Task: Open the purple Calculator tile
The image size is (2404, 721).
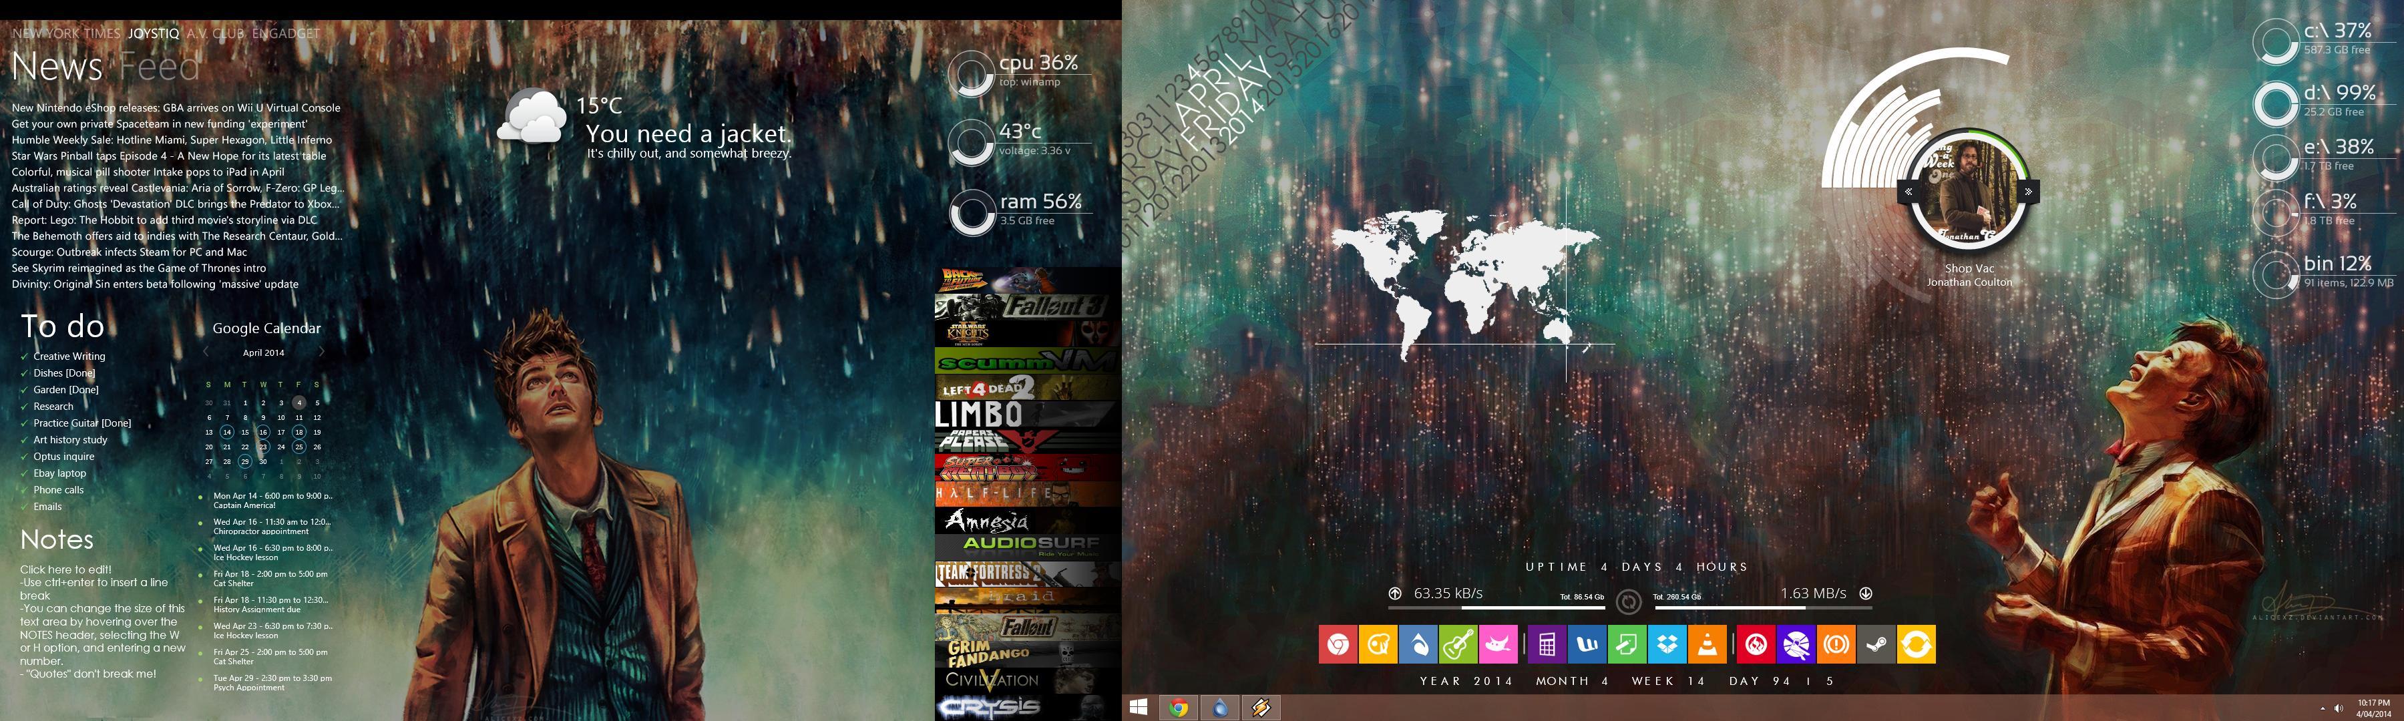Action: point(1547,644)
